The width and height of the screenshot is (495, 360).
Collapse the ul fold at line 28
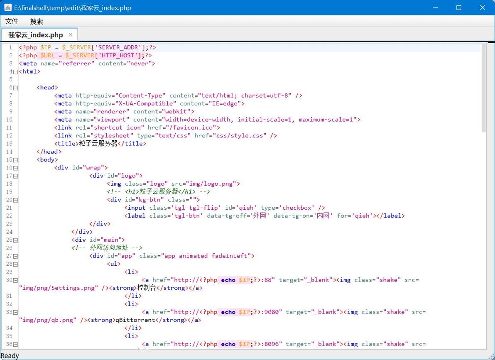coord(15,264)
